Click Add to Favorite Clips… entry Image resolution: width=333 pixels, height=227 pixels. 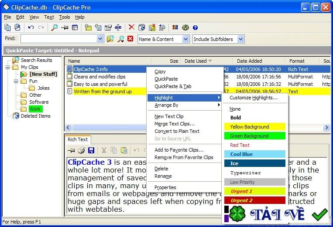pyautogui.click(x=184, y=150)
